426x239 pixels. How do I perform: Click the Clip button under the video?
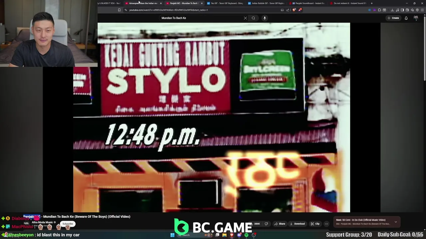tap(315, 224)
